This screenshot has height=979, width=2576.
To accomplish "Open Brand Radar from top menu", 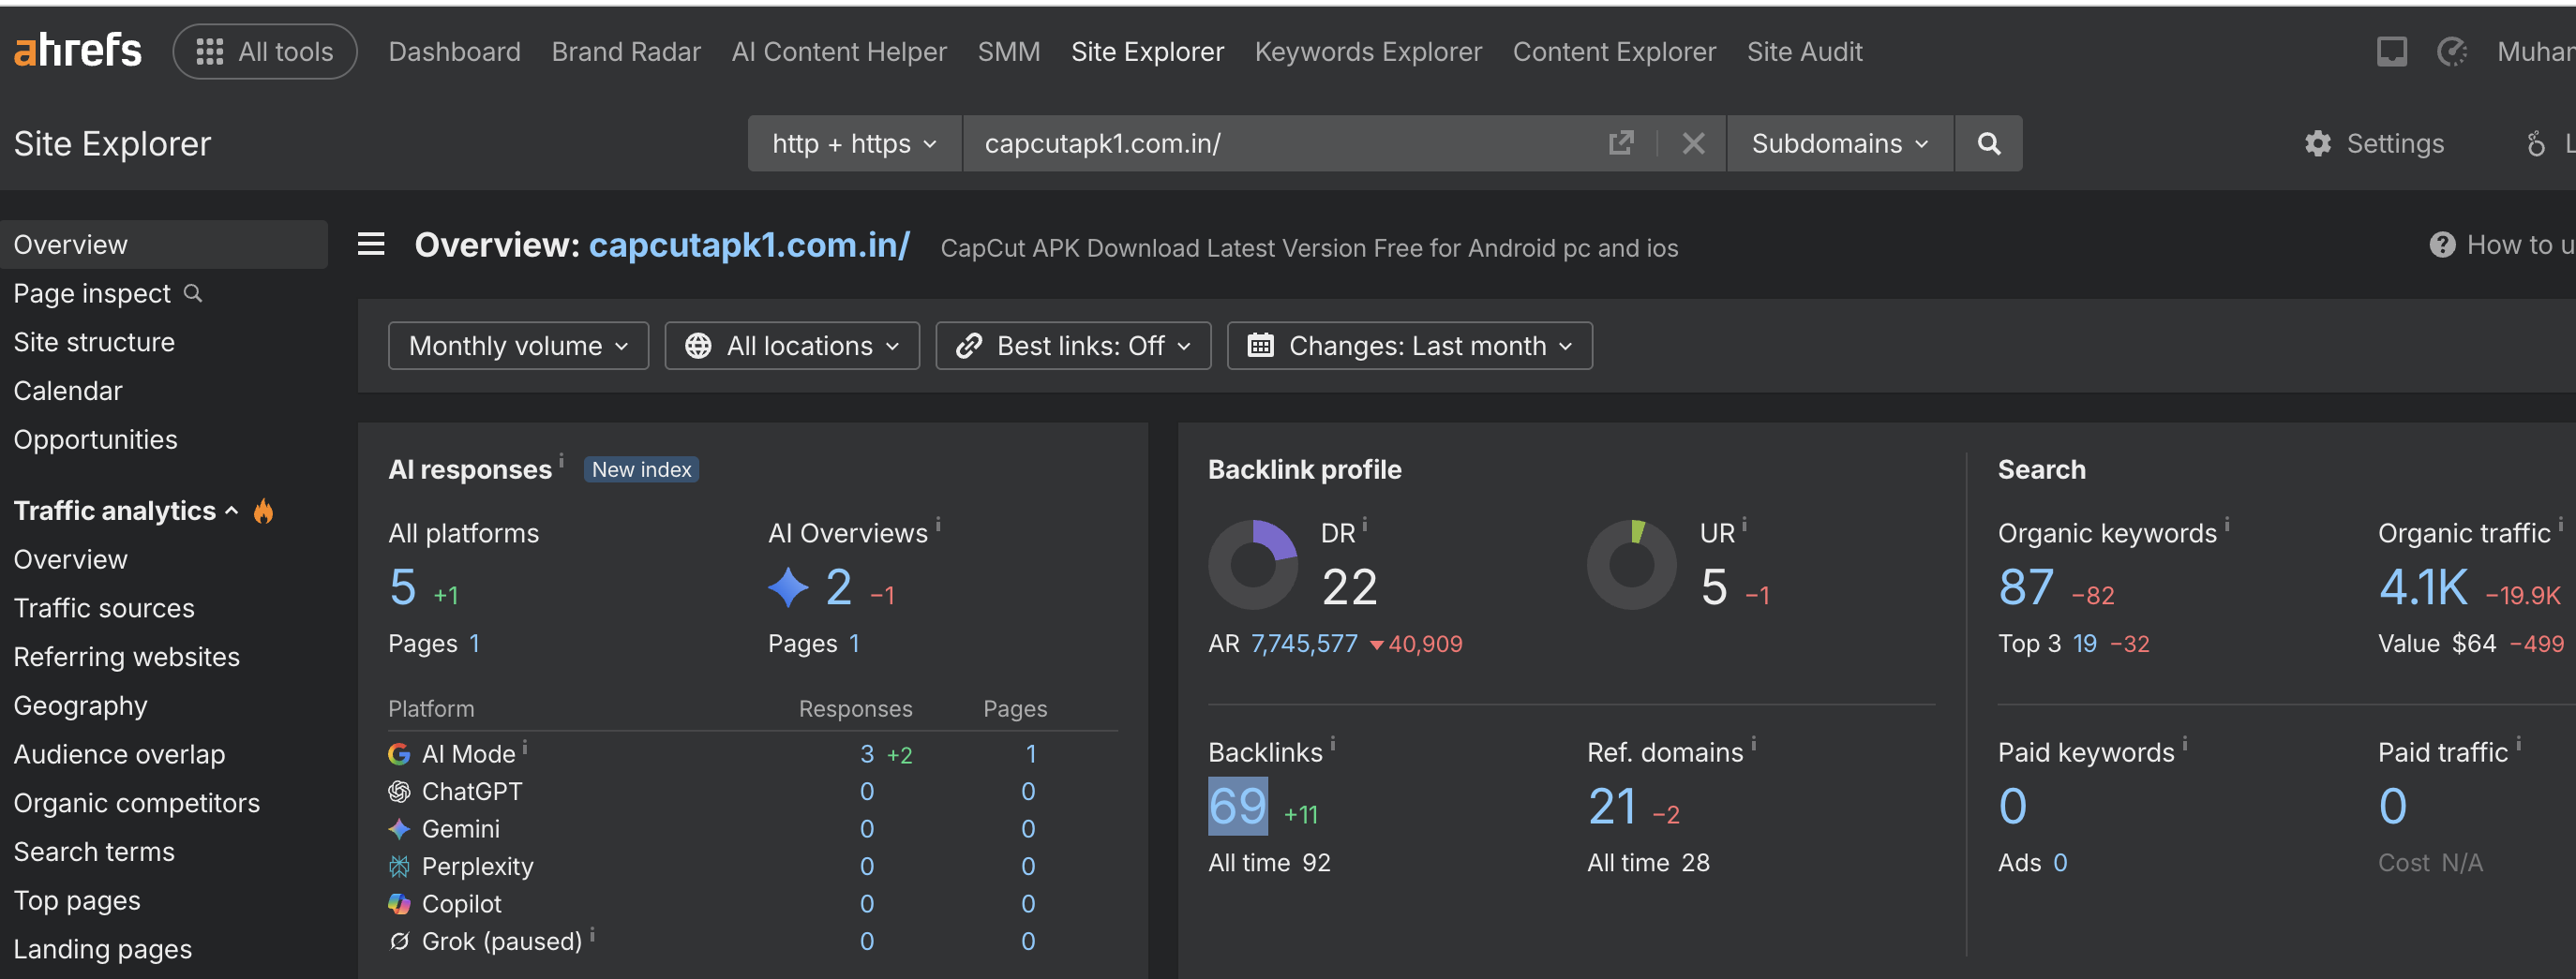I will click(626, 51).
